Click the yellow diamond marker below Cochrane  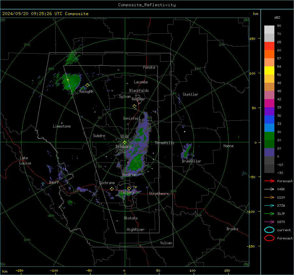[x=112, y=189]
